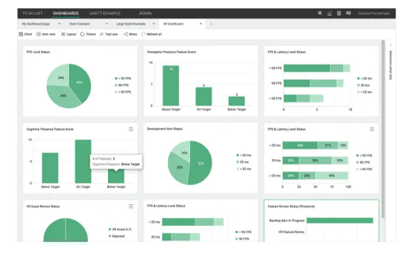Open the Theme color picker
405x262 pixels.
tap(88, 34)
